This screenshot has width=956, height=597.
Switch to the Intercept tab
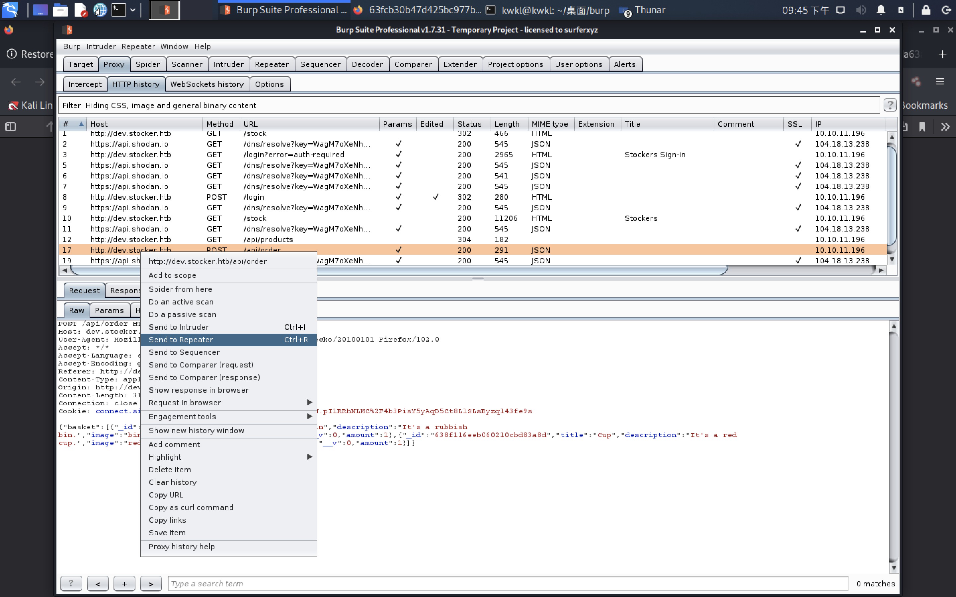(85, 84)
